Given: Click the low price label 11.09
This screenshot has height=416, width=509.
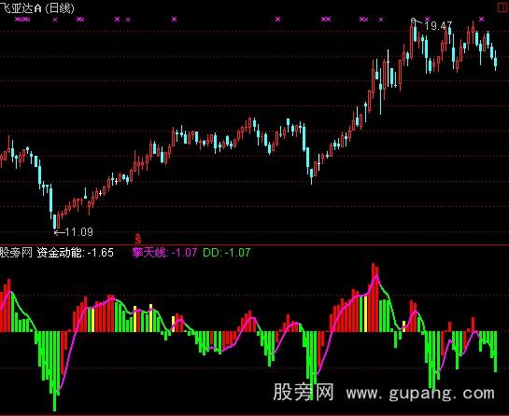Looking at the screenshot, I should [x=78, y=232].
